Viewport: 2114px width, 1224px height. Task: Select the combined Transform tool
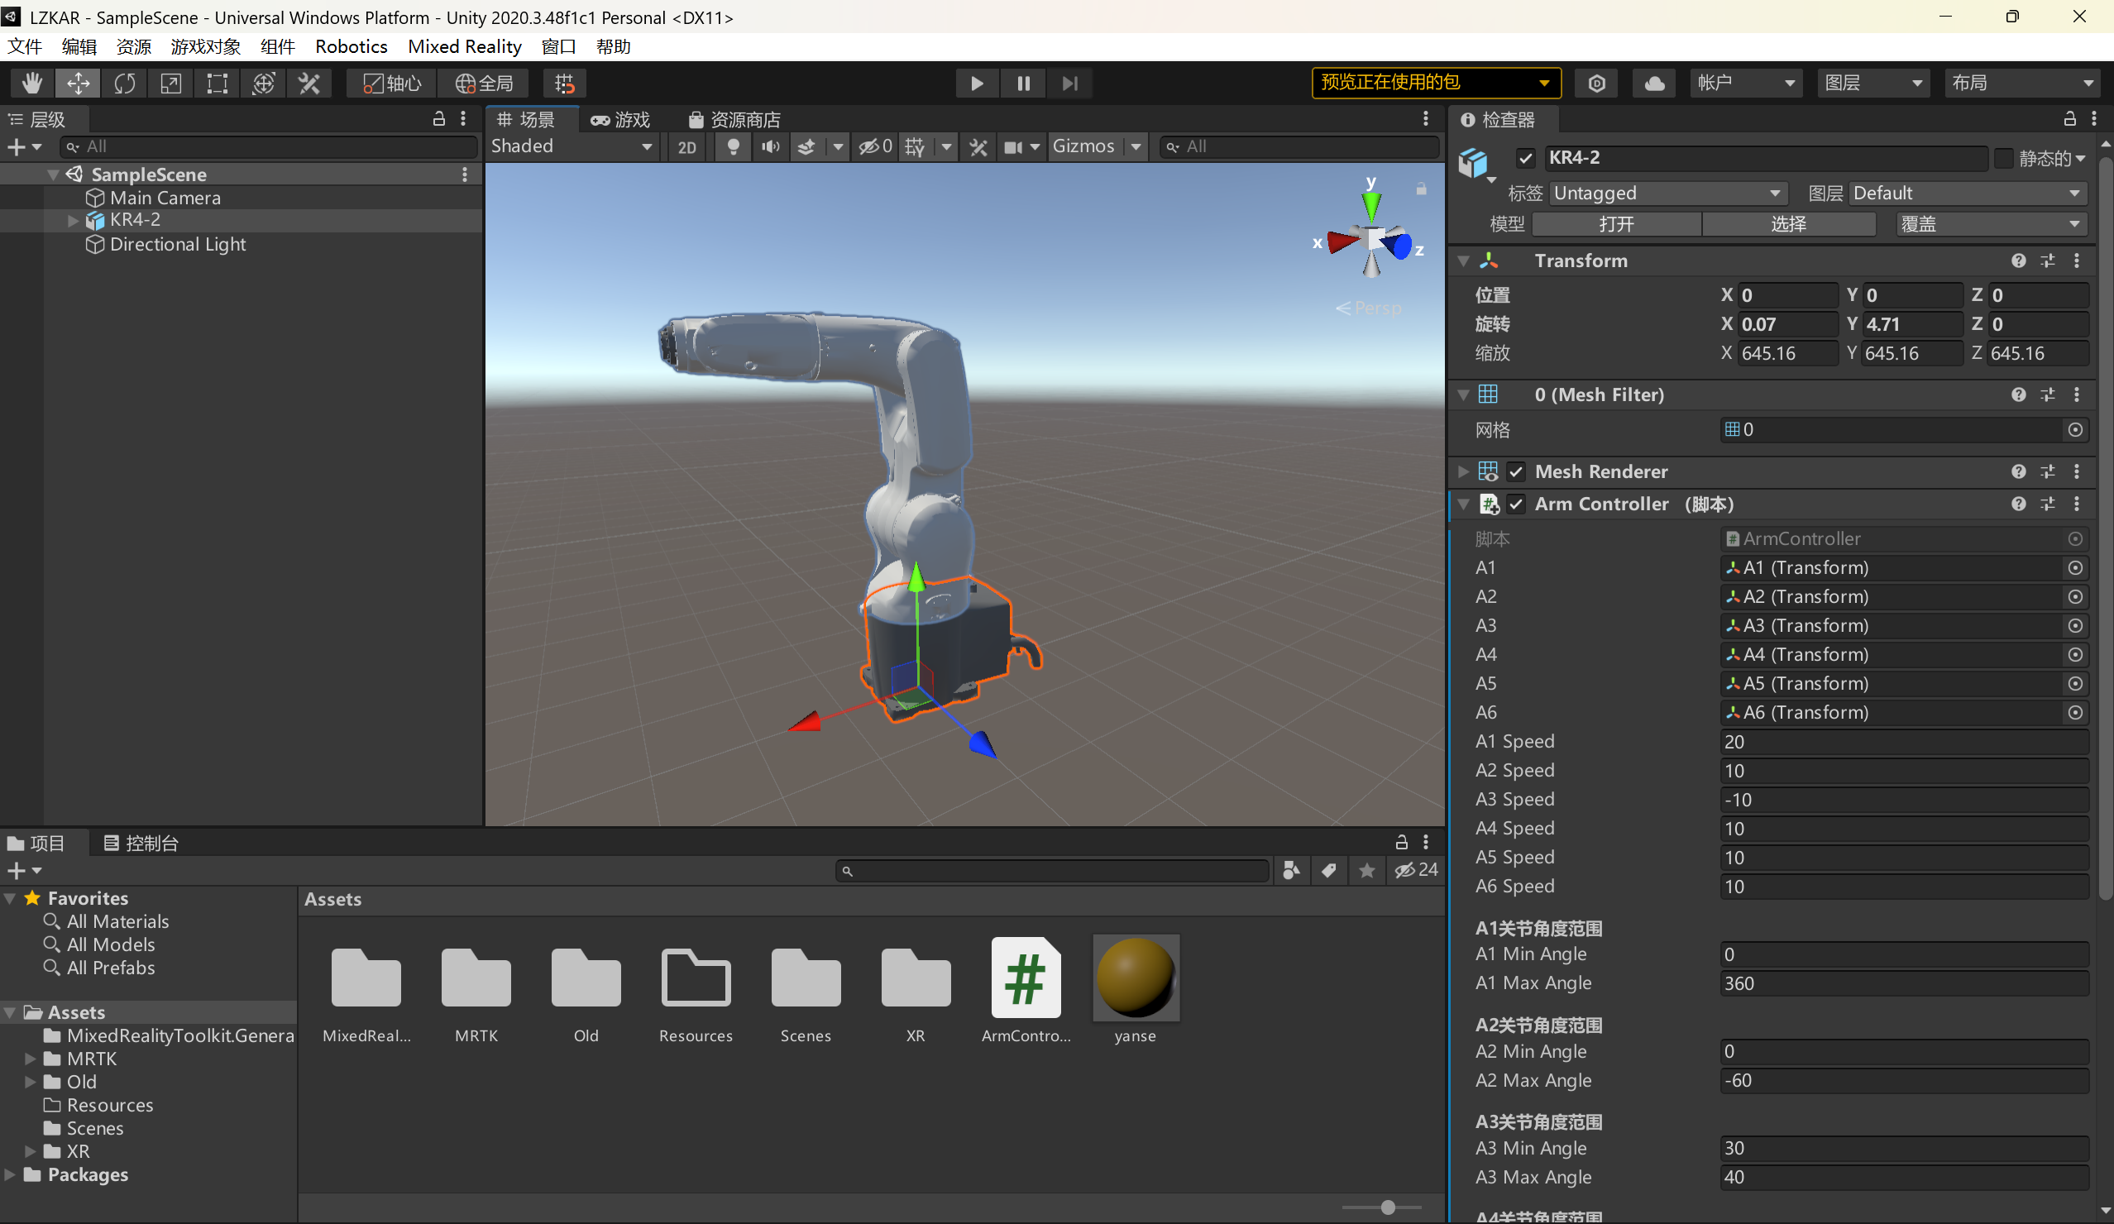pos(263,83)
